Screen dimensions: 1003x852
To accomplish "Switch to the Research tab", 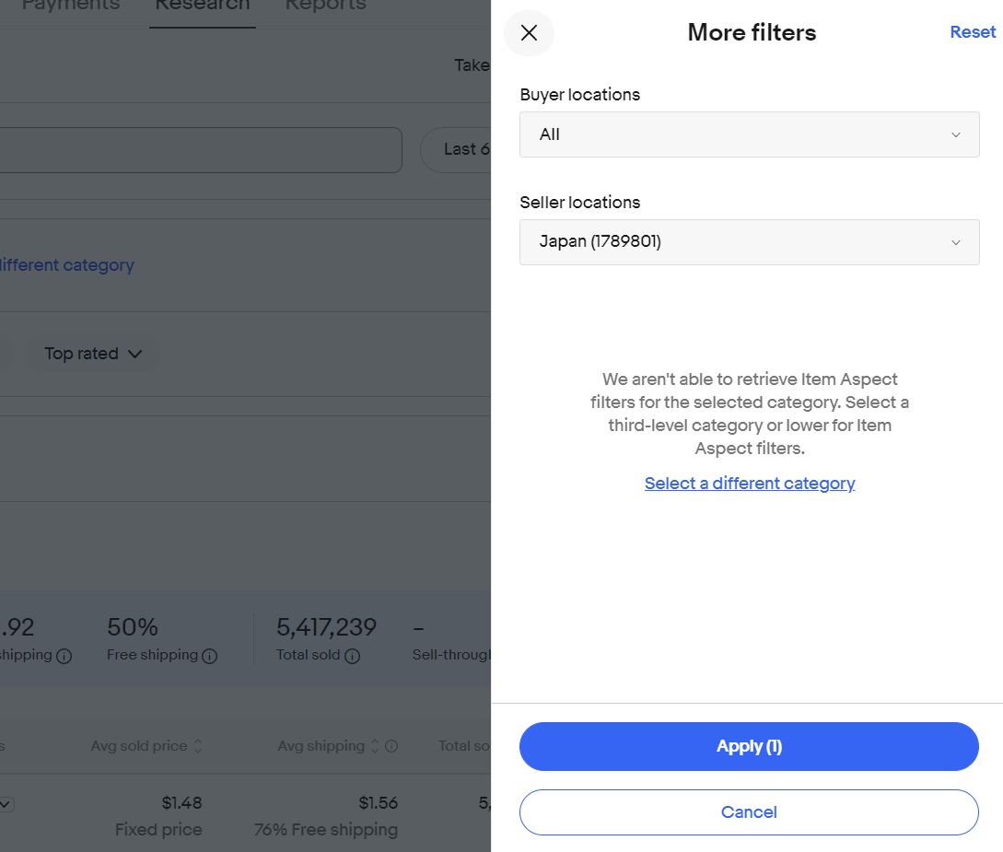I will [202, 6].
